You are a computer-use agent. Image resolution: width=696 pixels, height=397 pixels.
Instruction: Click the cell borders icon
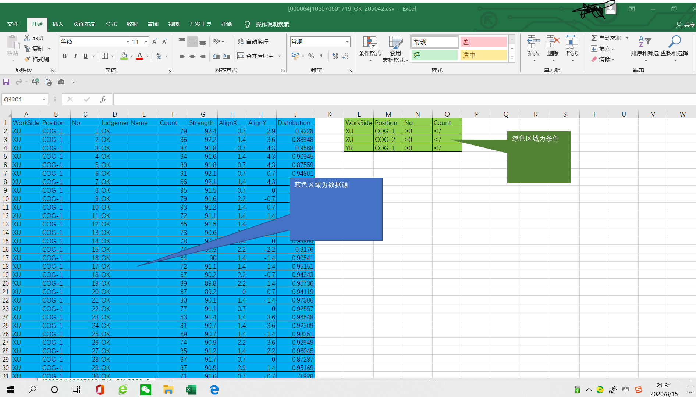(105, 56)
